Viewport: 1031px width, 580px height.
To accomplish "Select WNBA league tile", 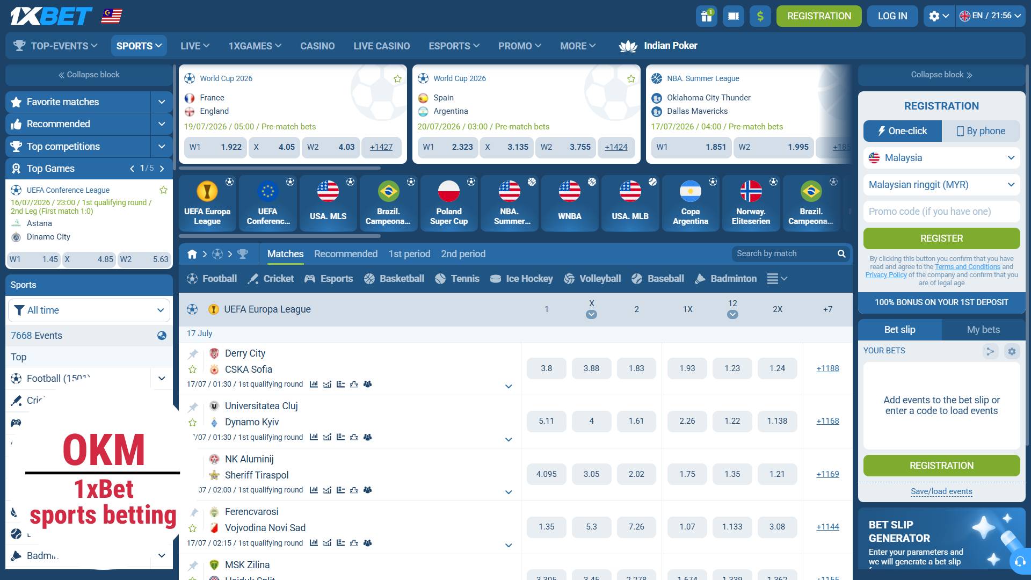I will pyautogui.click(x=570, y=203).
